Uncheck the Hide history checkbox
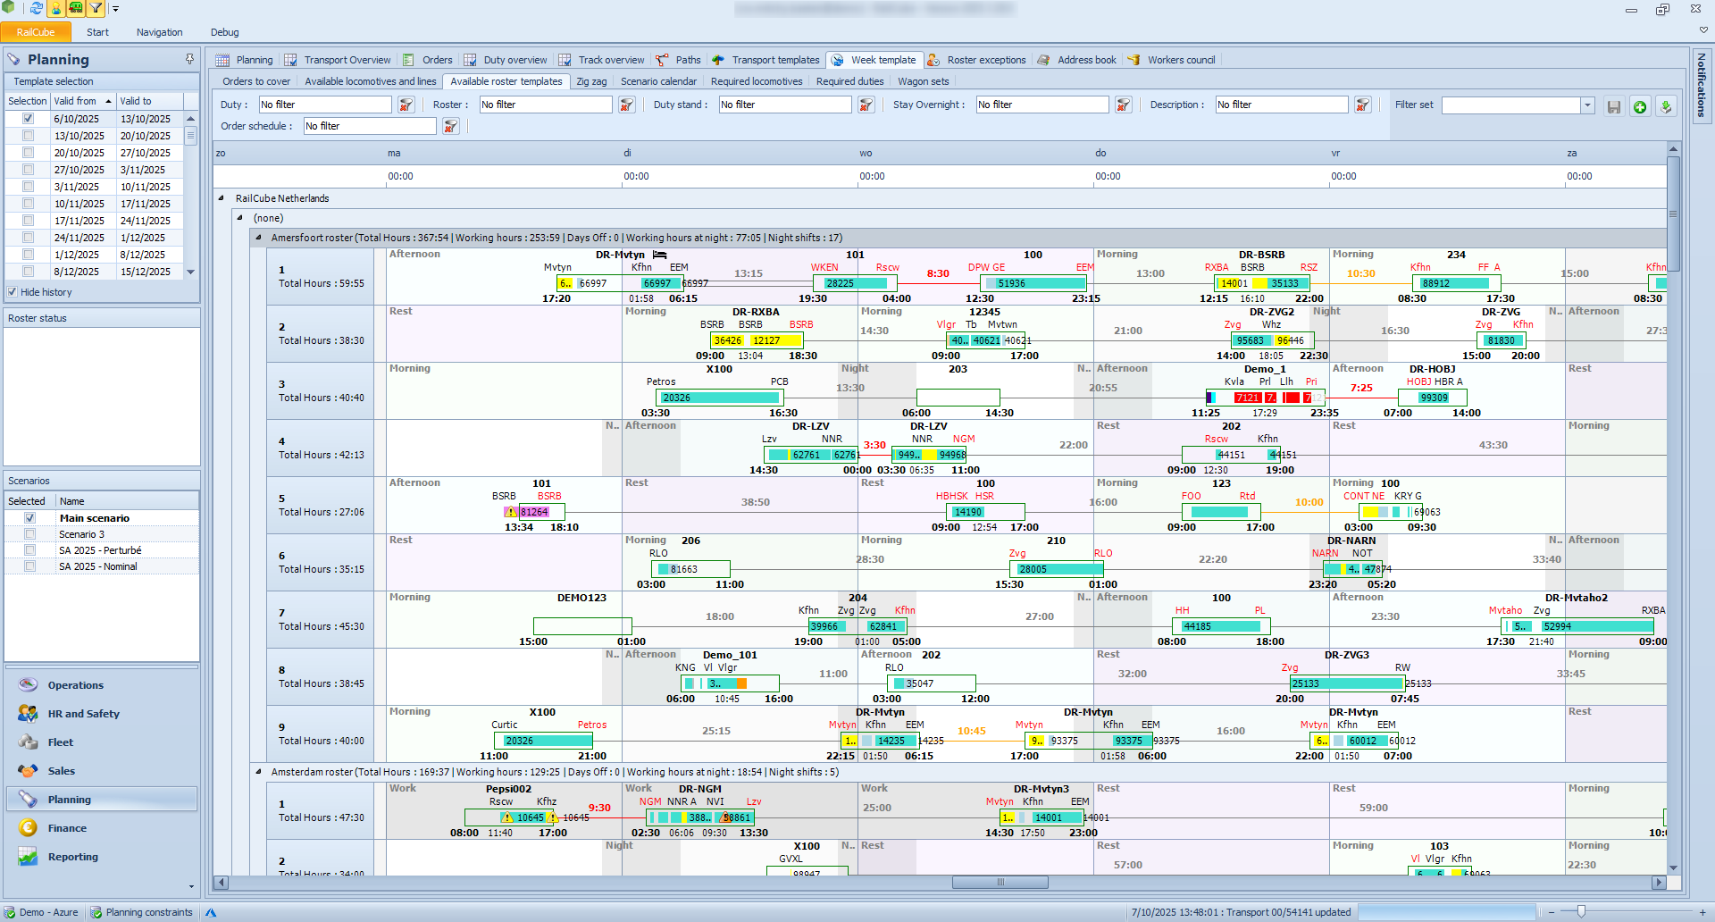 [13, 292]
